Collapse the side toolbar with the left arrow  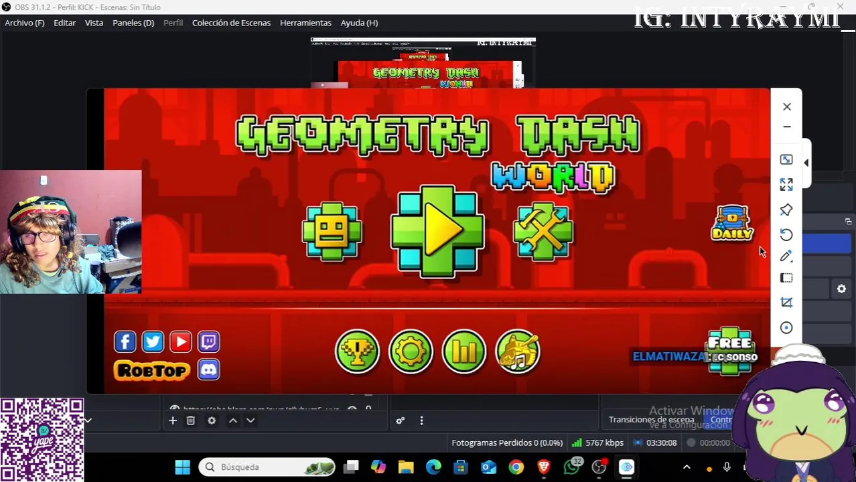point(806,163)
